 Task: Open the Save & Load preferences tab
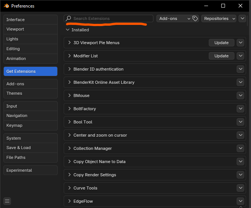[31, 148]
